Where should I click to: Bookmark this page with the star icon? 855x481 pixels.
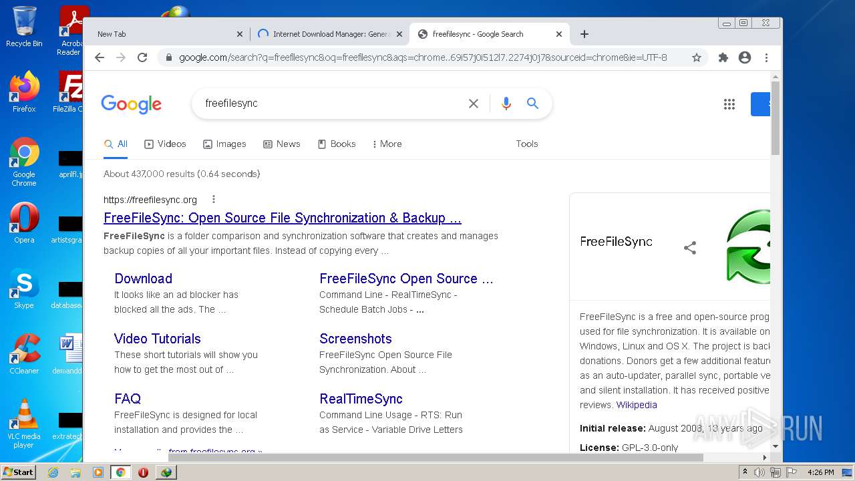click(697, 57)
